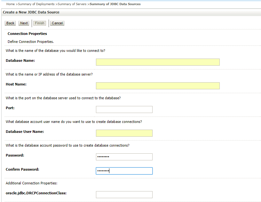Click the "Create a New JDBC Data Source" title
This screenshot has height=202, width=261.
click(x=31, y=12)
